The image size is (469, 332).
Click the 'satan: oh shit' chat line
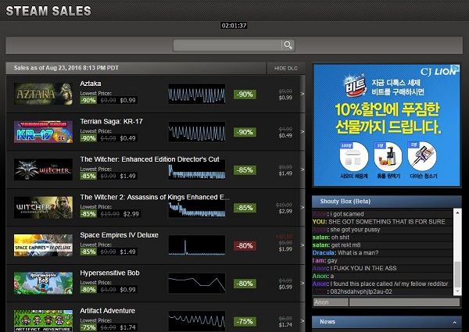coord(331,237)
